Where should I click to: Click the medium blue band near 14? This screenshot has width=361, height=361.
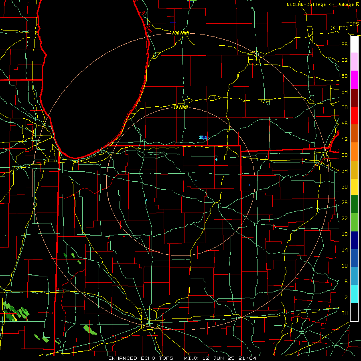[x=354, y=258]
